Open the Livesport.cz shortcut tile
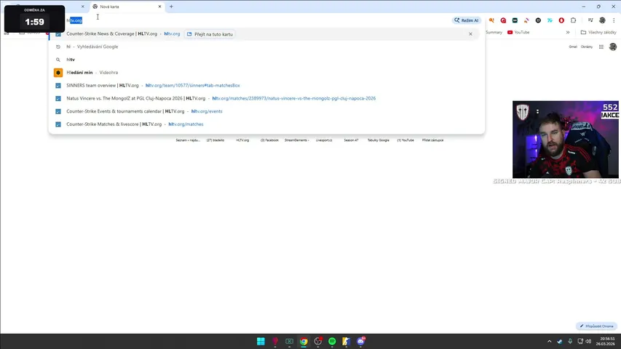This screenshot has height=349, width=621. (x=324, y=140)
